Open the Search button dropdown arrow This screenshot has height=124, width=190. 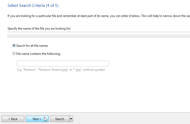point(71,119)
